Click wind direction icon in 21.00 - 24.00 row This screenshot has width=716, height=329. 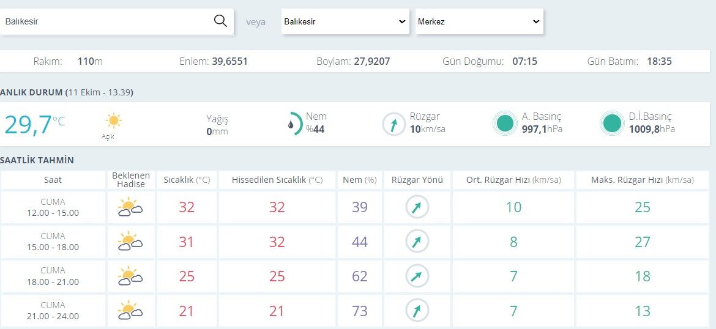(x=417, y=311)
